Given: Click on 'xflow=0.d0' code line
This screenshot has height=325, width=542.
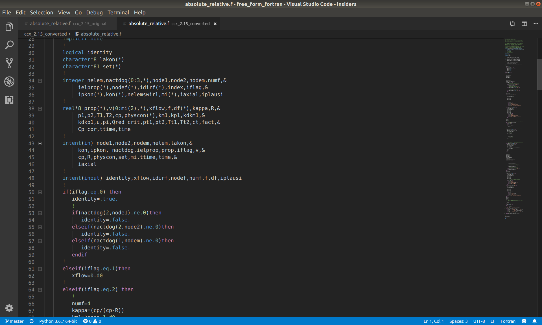Looking at the screenshot, I should click(x=87, y=276).
